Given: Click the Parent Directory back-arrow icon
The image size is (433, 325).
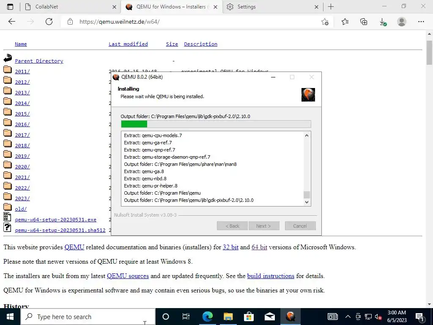Looking at the screenshot, I should pos(8,58).
